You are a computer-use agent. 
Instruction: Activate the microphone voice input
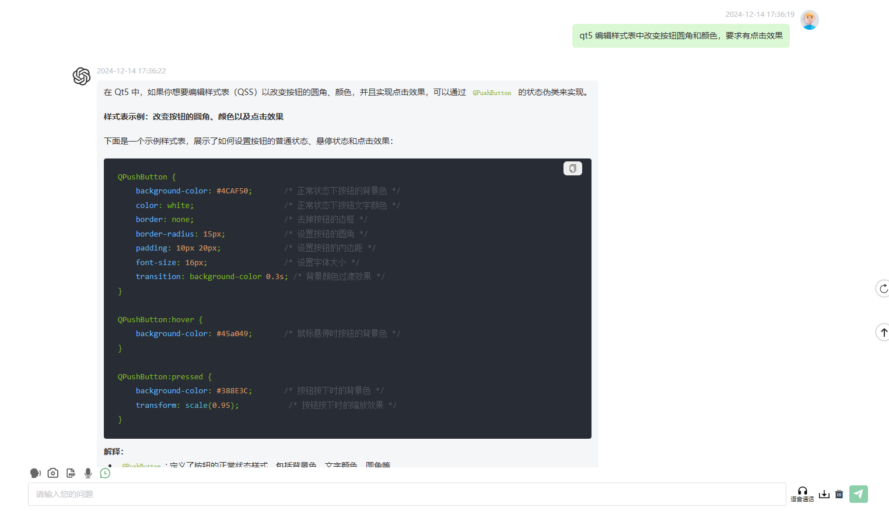coord(88,473)
